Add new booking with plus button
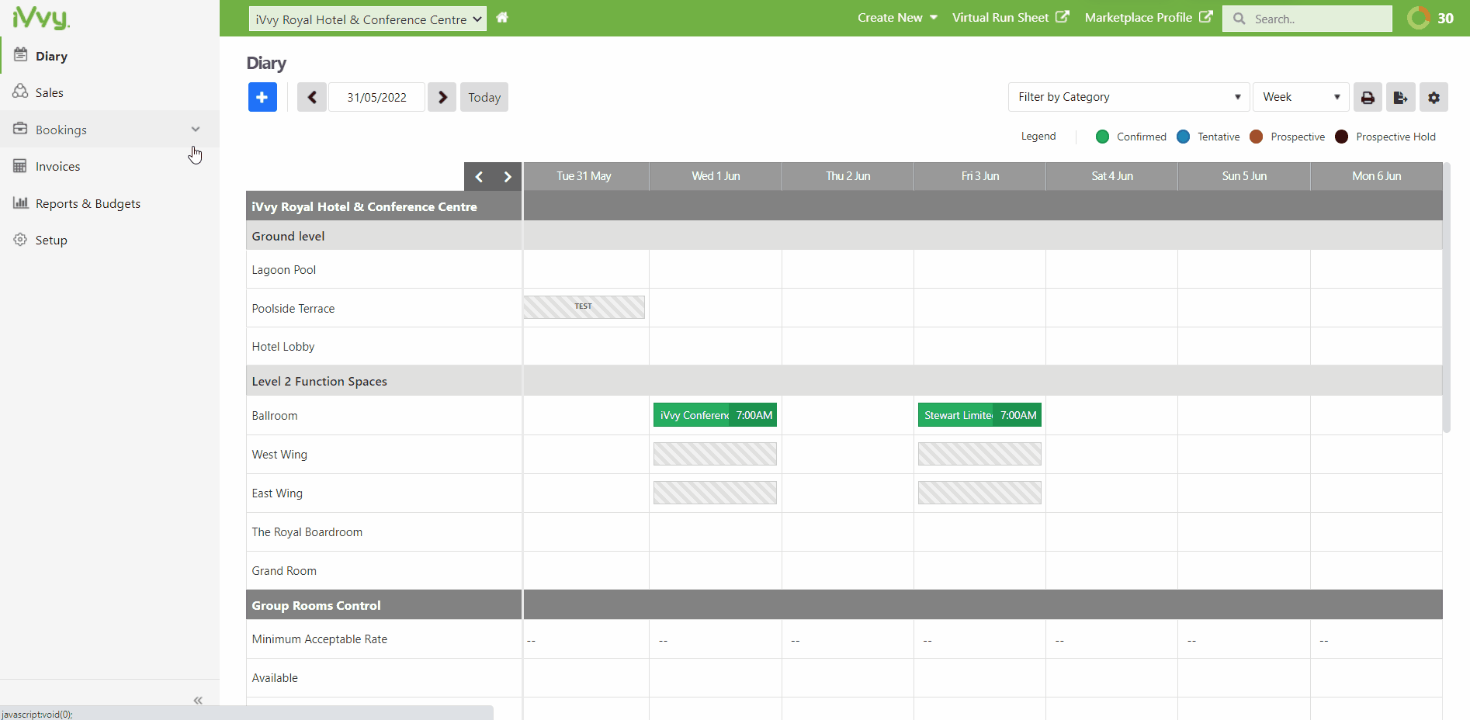The width and height of the screenshot is (1470, 720). pos(262,97)
